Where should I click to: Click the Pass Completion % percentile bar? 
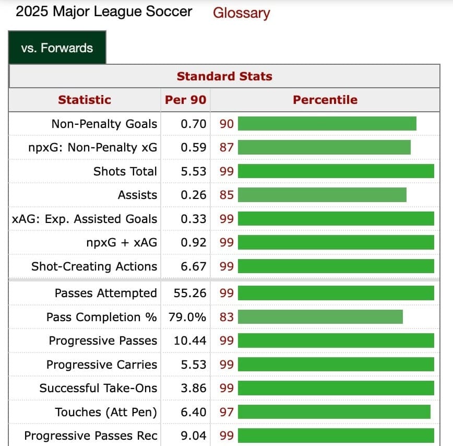pyautogui.click(x=320, y=317)
